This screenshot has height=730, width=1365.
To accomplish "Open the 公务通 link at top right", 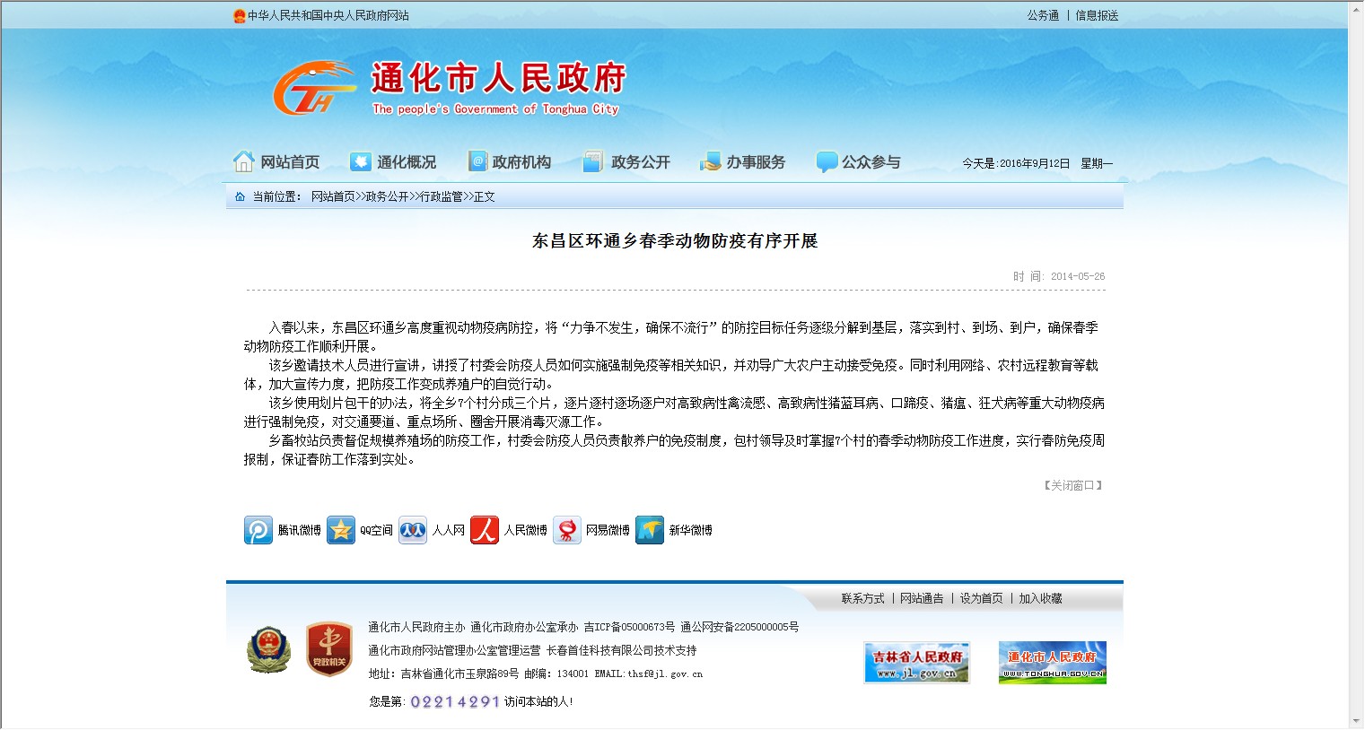I will coord(1043,15).
